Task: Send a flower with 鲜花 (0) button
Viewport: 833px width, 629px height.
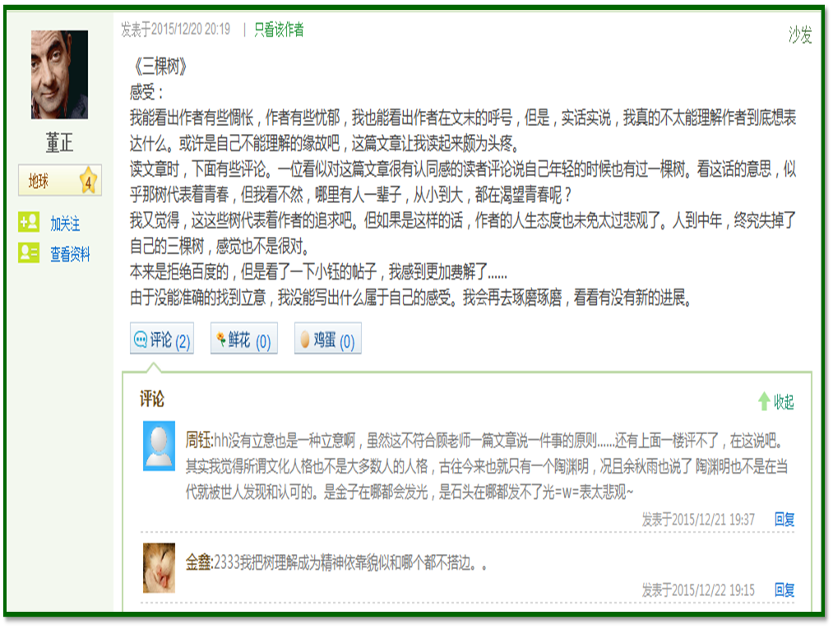Action: click(x=244, y=339)
